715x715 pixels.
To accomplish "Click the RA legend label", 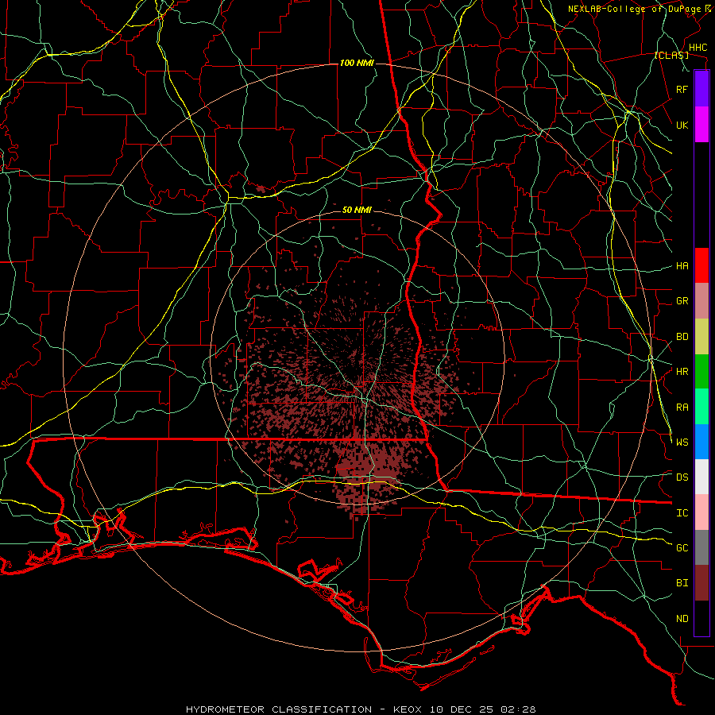I will tap(682, 408).
